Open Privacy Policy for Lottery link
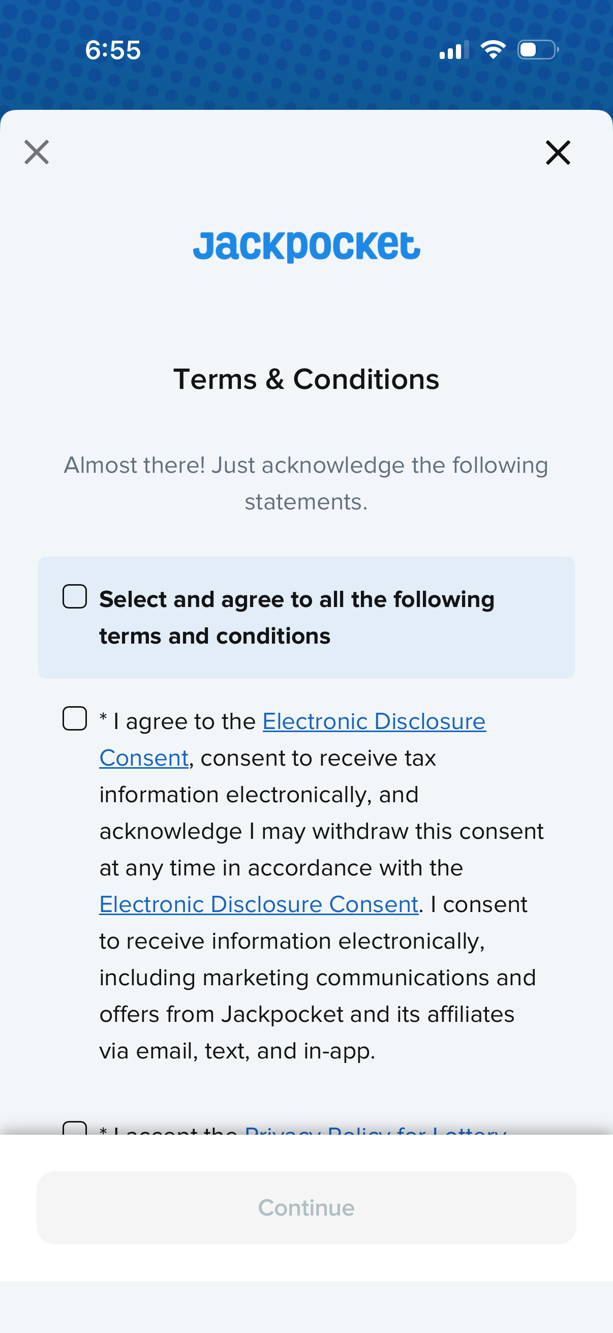The width and height of the screenshot is (613, 1333). [375, 1130]
